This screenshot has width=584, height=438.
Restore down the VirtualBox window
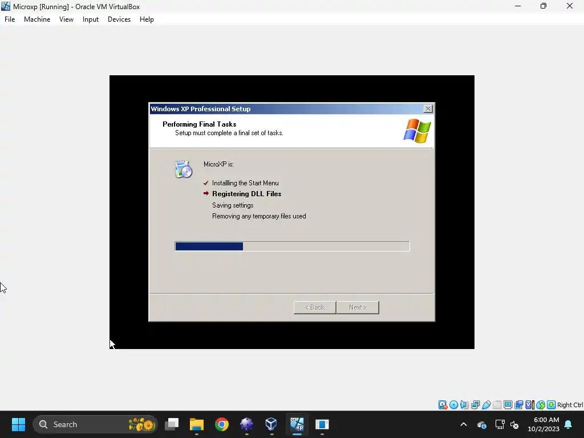point(544,6)
